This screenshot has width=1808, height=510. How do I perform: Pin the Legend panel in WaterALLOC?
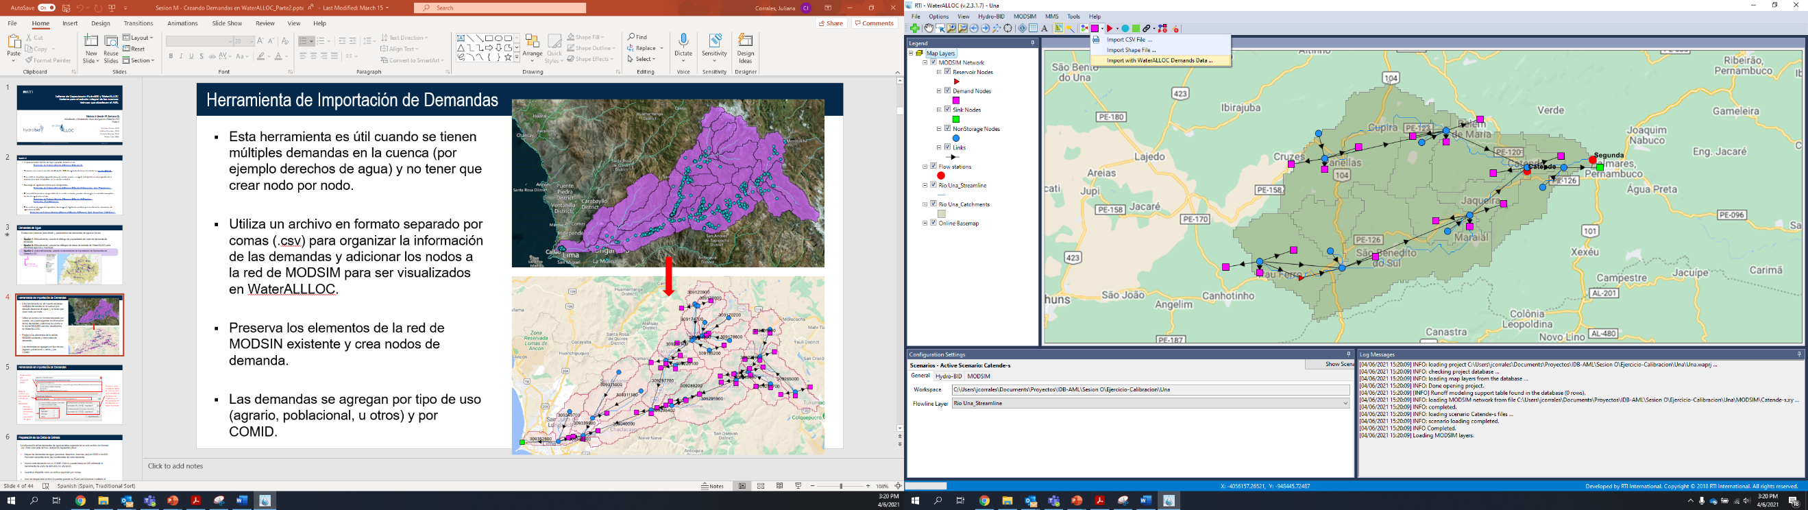click(1032, 42)
